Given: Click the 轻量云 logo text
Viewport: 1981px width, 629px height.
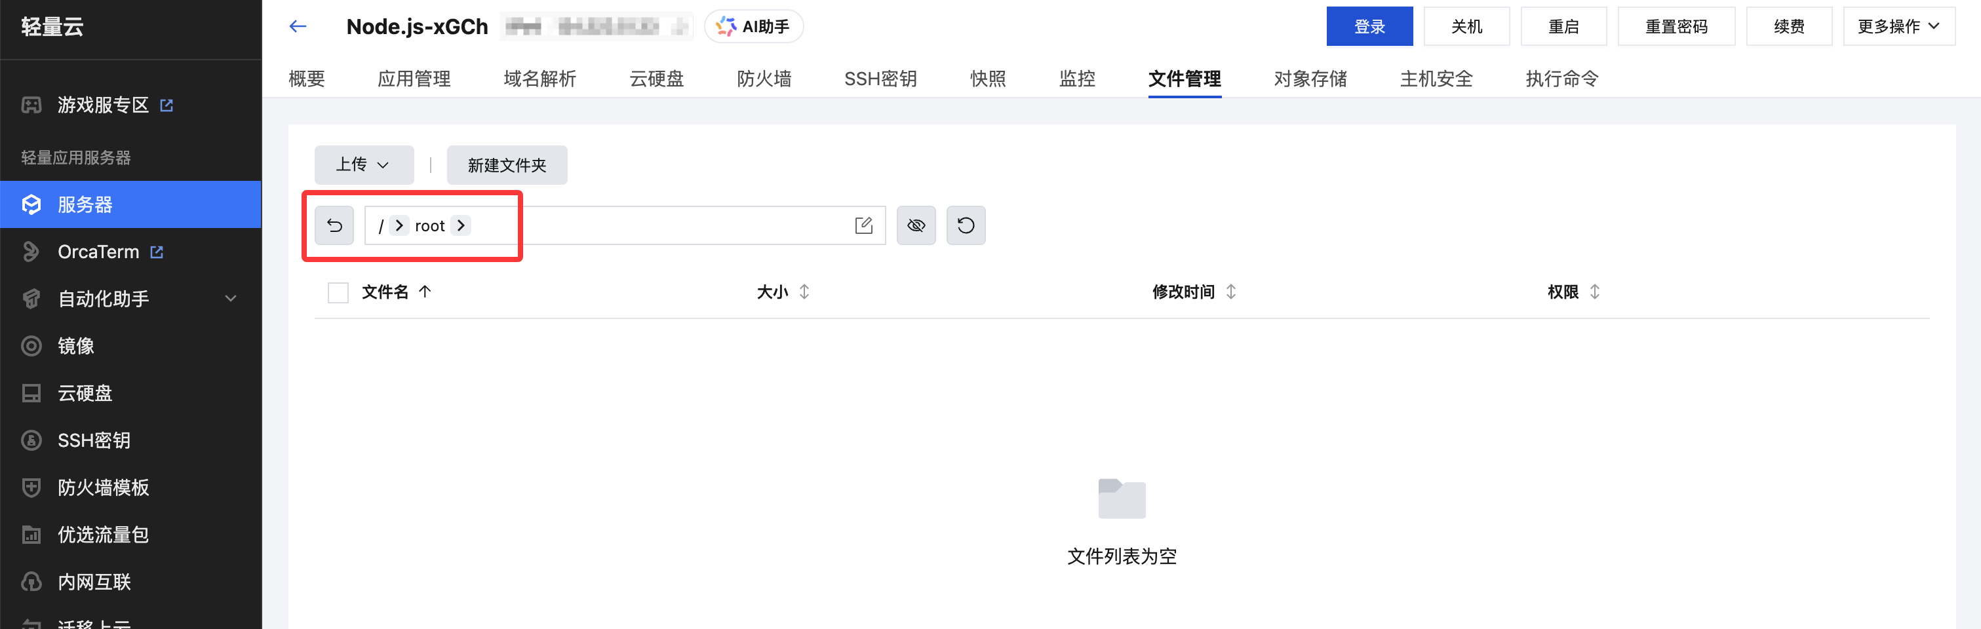Looking at the screenshot, I should (x=52, y=27).
